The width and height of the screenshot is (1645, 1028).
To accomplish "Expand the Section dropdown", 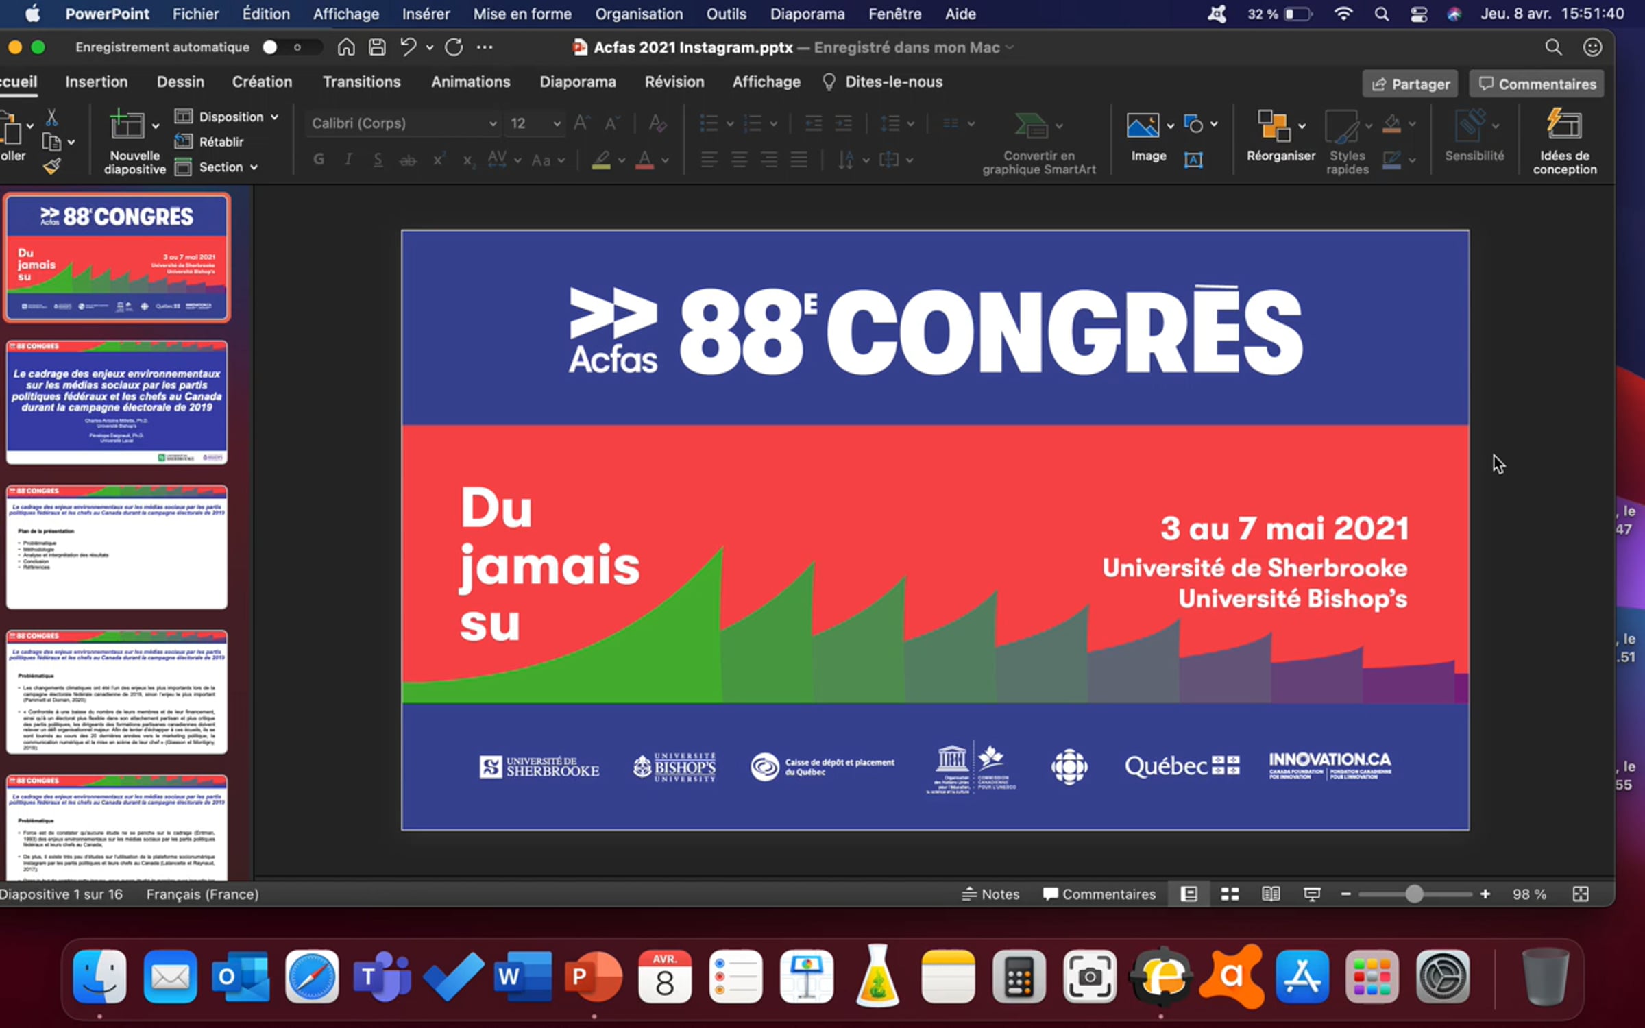I will (217, 167).
